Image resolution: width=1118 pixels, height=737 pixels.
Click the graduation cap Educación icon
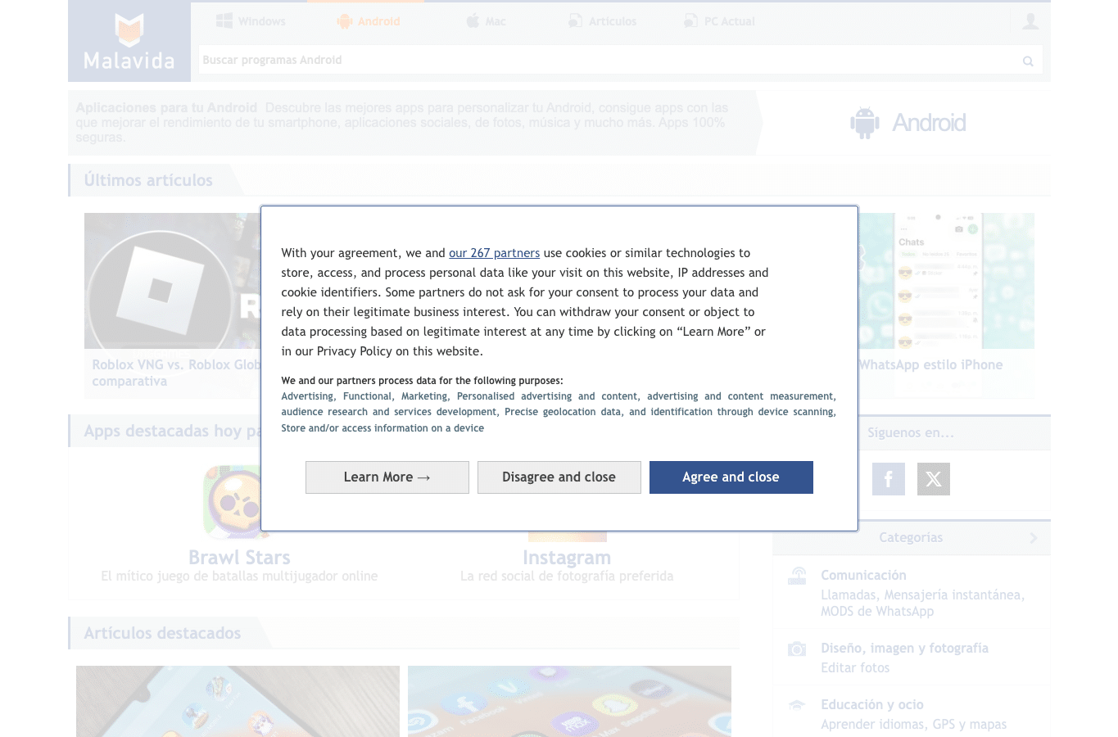(797, 704)
